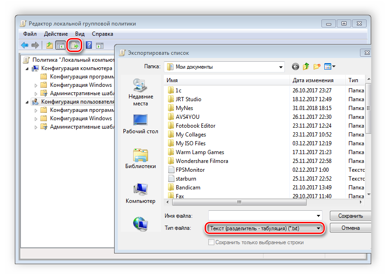Click the file list's scroll-right arrow
386x279 pixels.
(x=360, y=202)
